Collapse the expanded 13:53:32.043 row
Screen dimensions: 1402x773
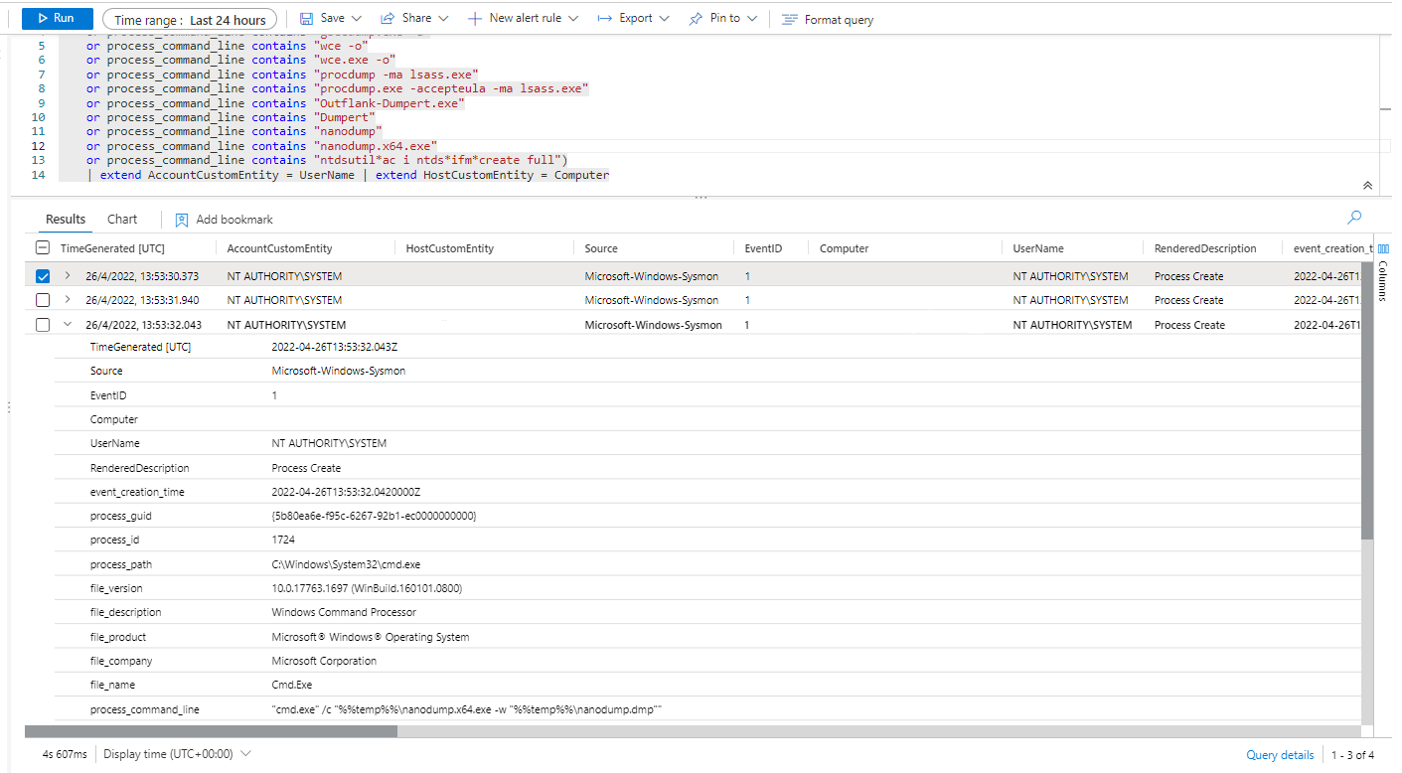(x=68, y=325)
